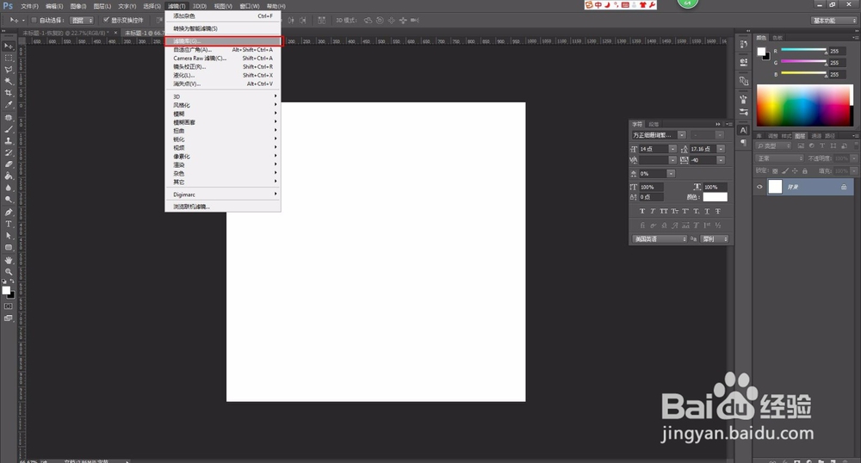Choose 液化(L)... menu entry
The height and width of the screenshot is (463, 861).
pyautogui.click(x=223, y=75)
